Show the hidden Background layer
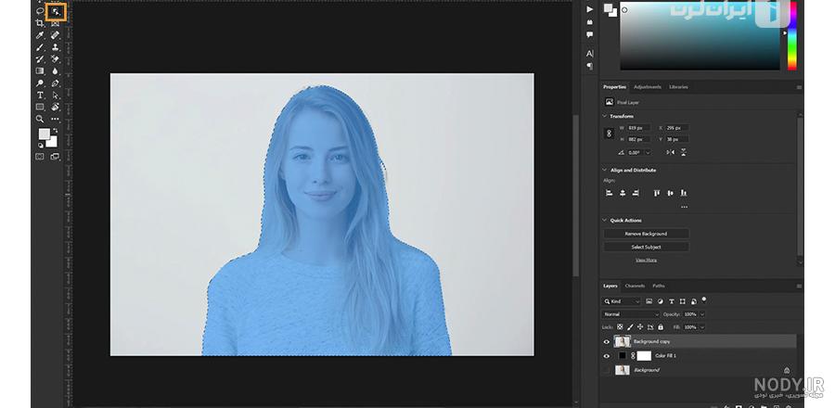Image resolution: width=835 pixels, height=408 pixels. coord(606,370)
